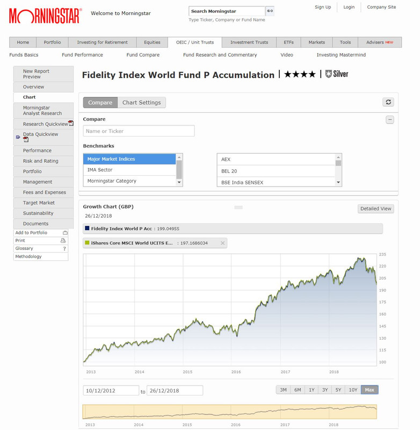Screen dimensions: 420x430
Task: Open the ETFs tab
Action: click(x=288, y=42)
